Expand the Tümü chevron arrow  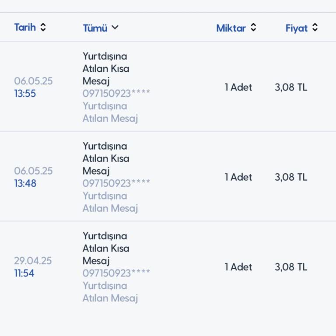pyautogui.click(x=115, y=28)
